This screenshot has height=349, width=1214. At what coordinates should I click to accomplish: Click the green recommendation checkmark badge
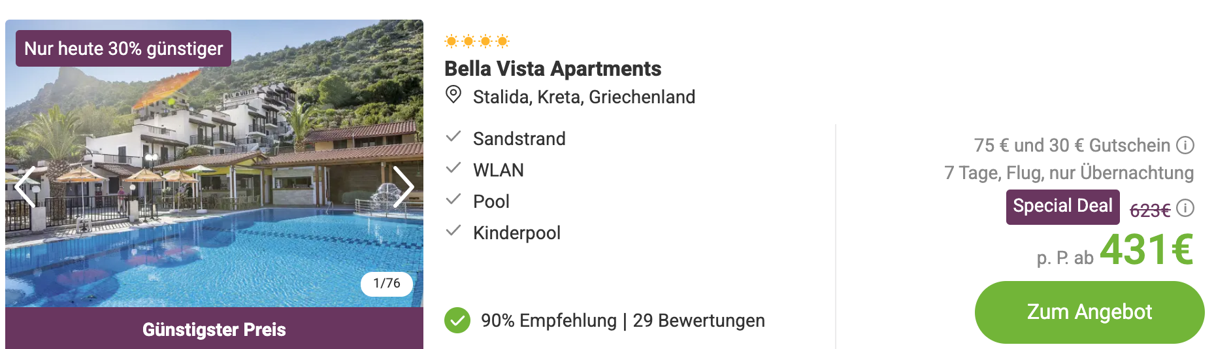point(457,320)
